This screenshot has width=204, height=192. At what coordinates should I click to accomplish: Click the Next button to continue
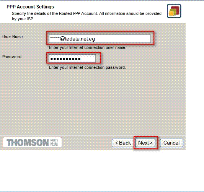tap(145, 143)
